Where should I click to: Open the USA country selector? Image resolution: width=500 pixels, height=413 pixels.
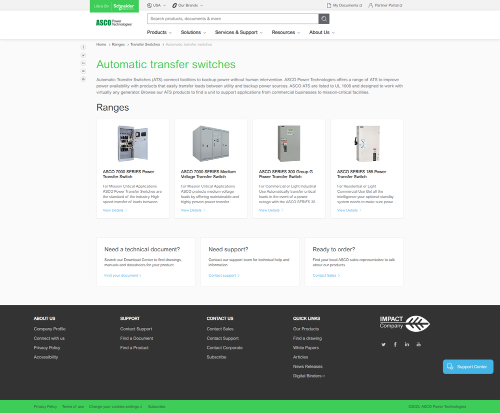click(x=156, y=6)
